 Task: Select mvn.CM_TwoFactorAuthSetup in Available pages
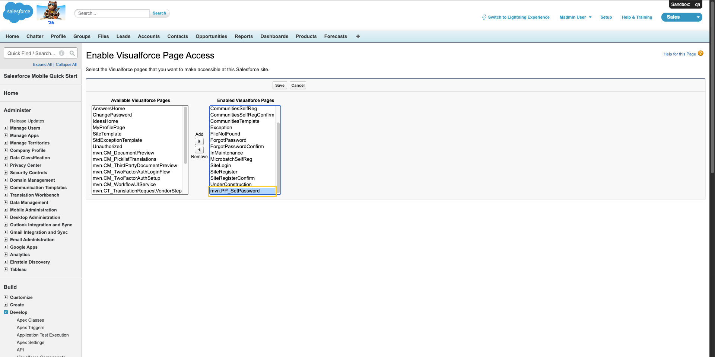pos(137,178)
